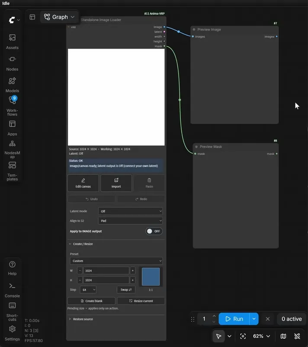Click the Swap dimensions button
This screenshot has width=308, height=347.
coord(126,289)
